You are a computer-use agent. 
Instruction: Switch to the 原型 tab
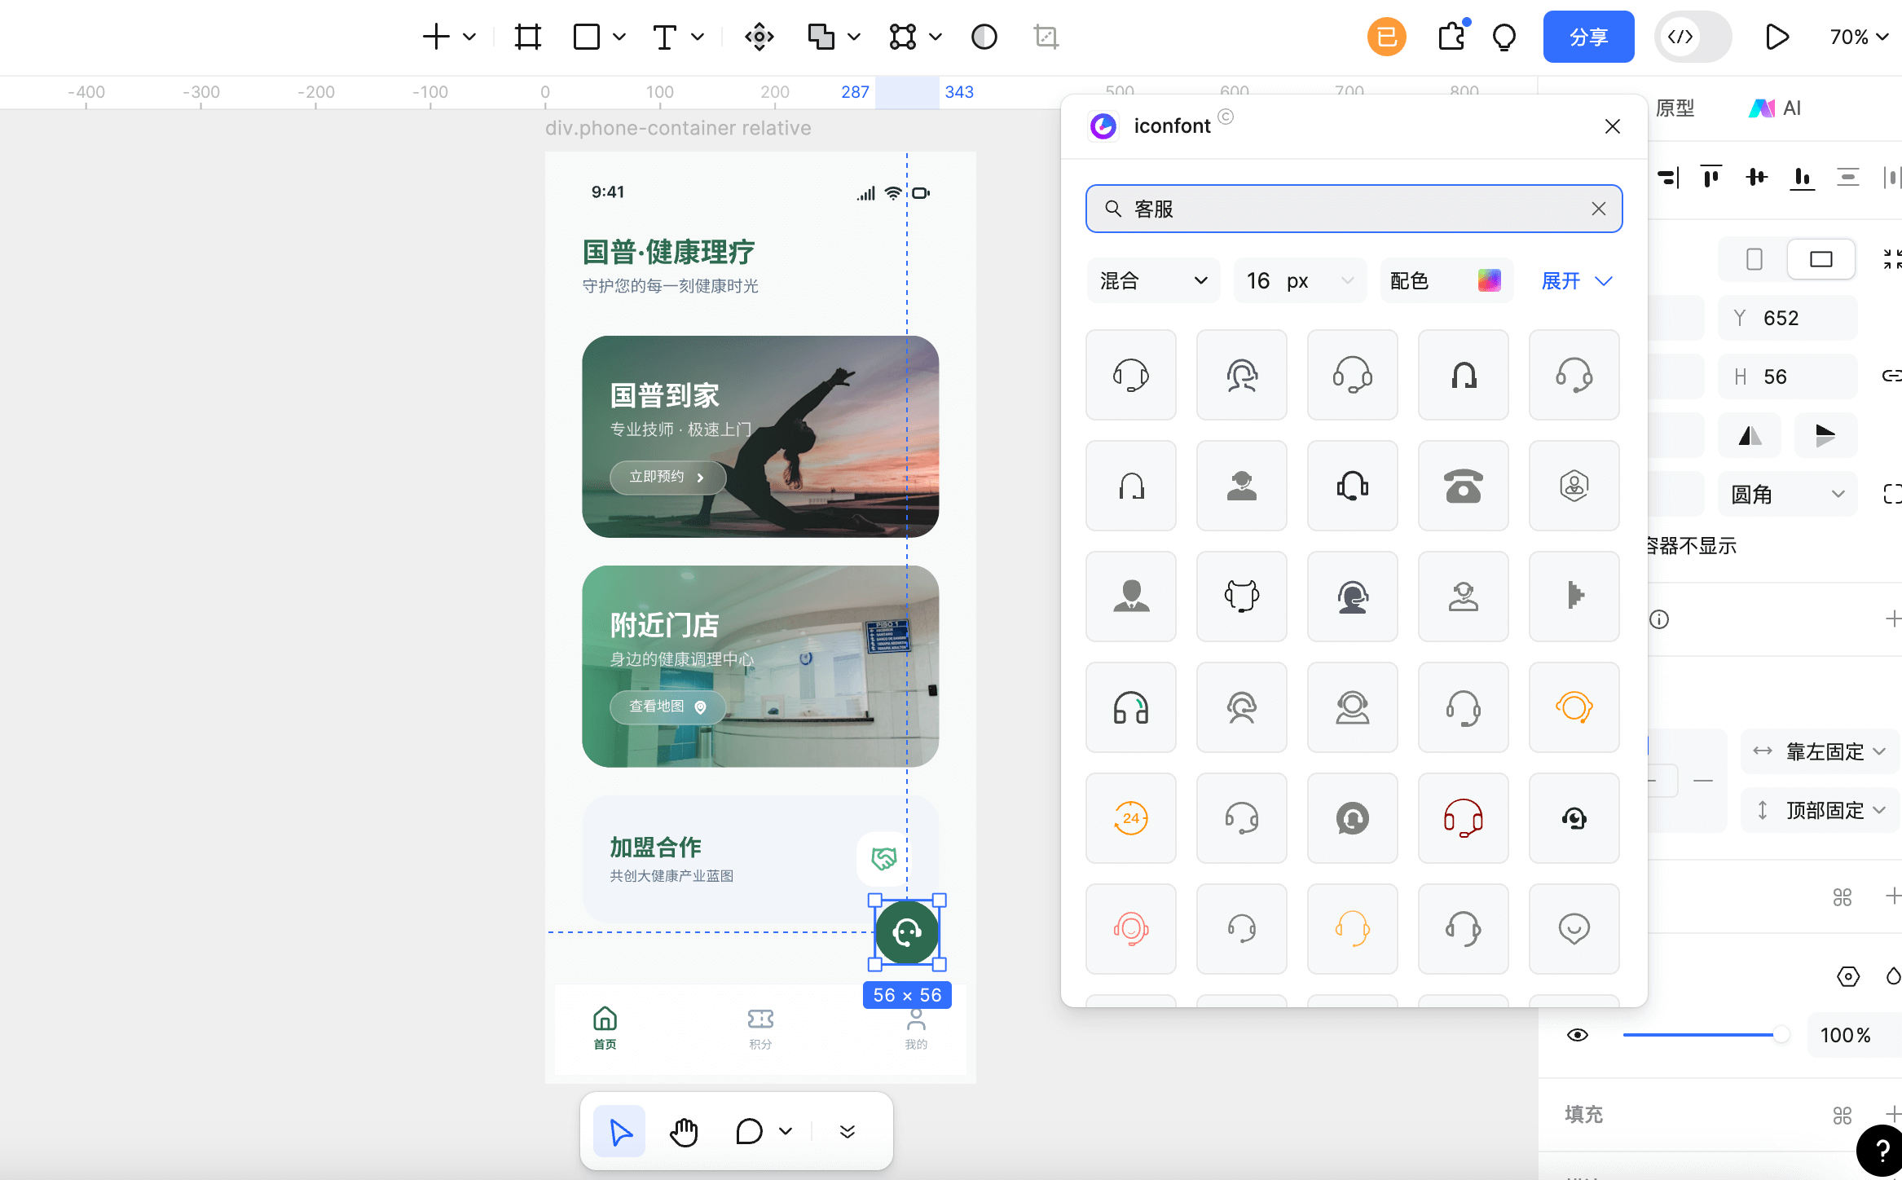pos(1675,108)
